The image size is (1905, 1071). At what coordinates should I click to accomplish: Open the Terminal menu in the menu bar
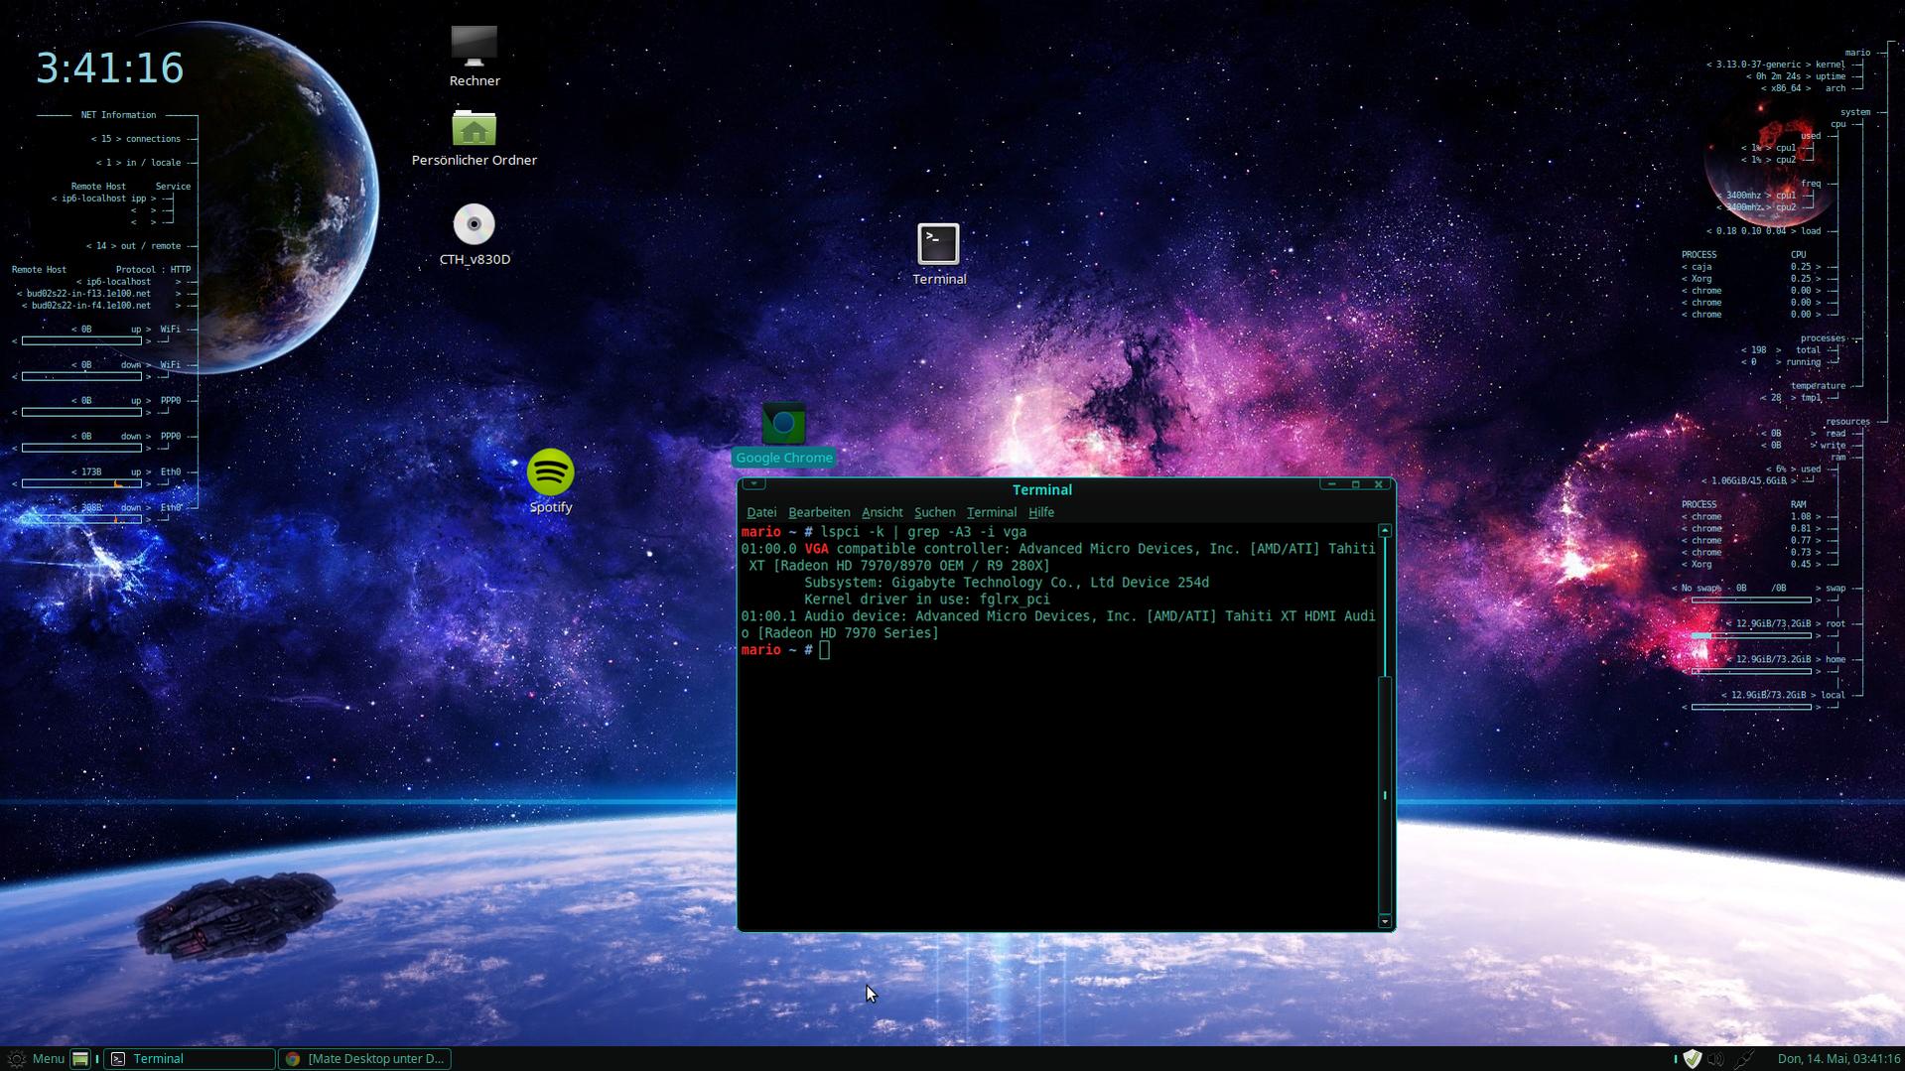991,512
